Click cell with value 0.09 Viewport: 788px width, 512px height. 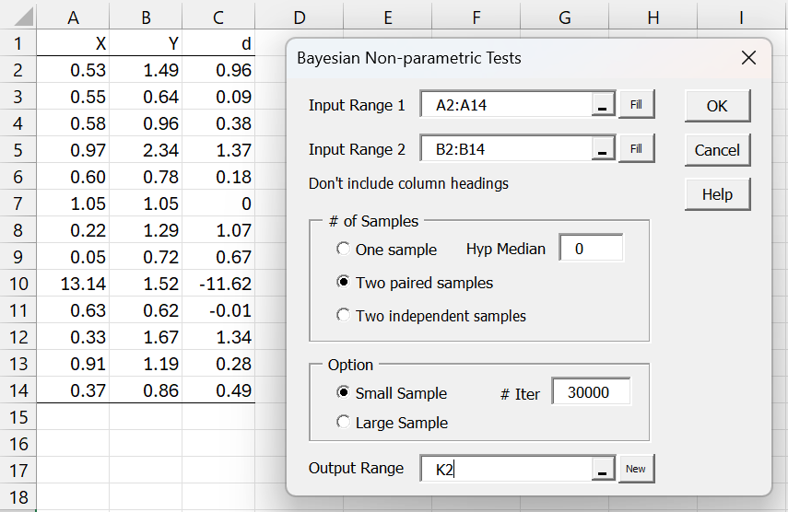click(x=218, y=97)
